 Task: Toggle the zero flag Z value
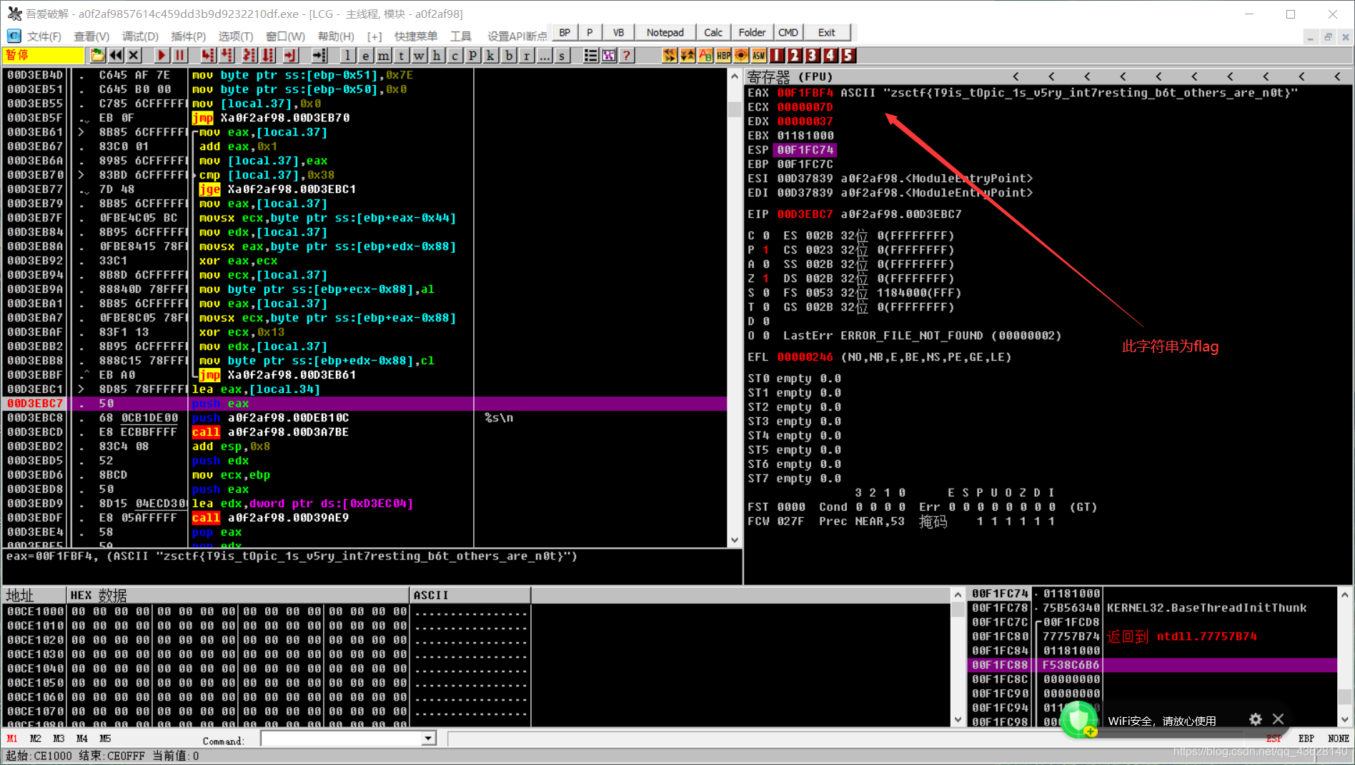pyautogui.click(x=766, y=279)
